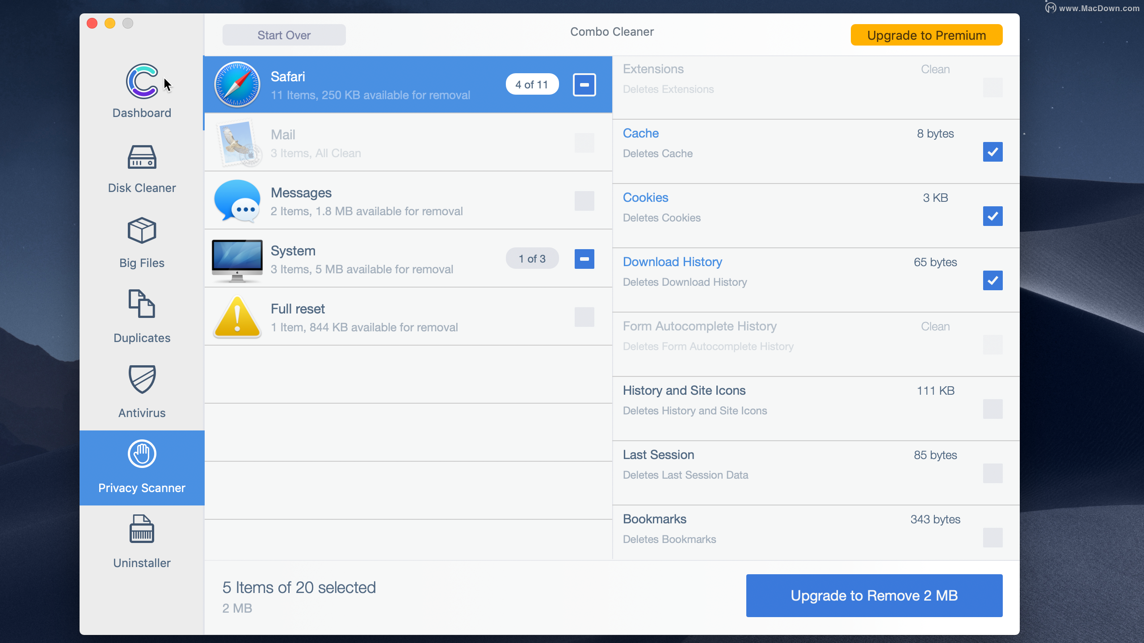The width and height of the screenshot is (1144, 643).
Task: Click the History and Site Icons title
Action: [x=684, y=391]
